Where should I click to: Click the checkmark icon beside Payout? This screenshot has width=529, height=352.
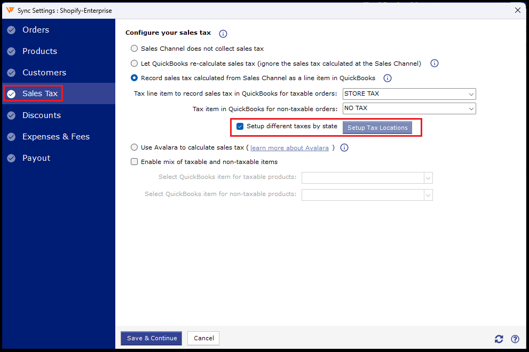tap(11, 158)
